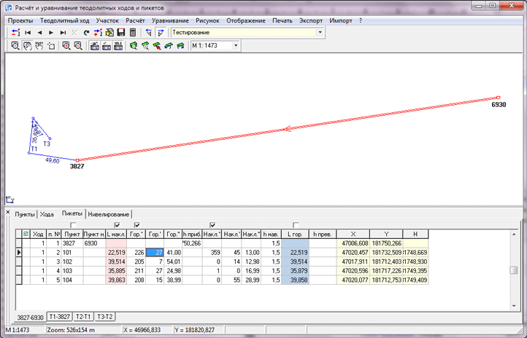Toggle the checkbox above L накл. column
Image resolution: width=527 pixels, height=338 pixels.
(x=117, y=225)
